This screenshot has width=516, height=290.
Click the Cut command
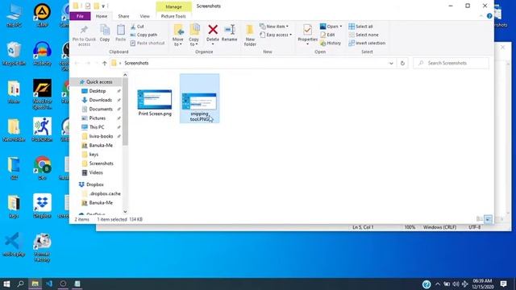coord(137,27)
